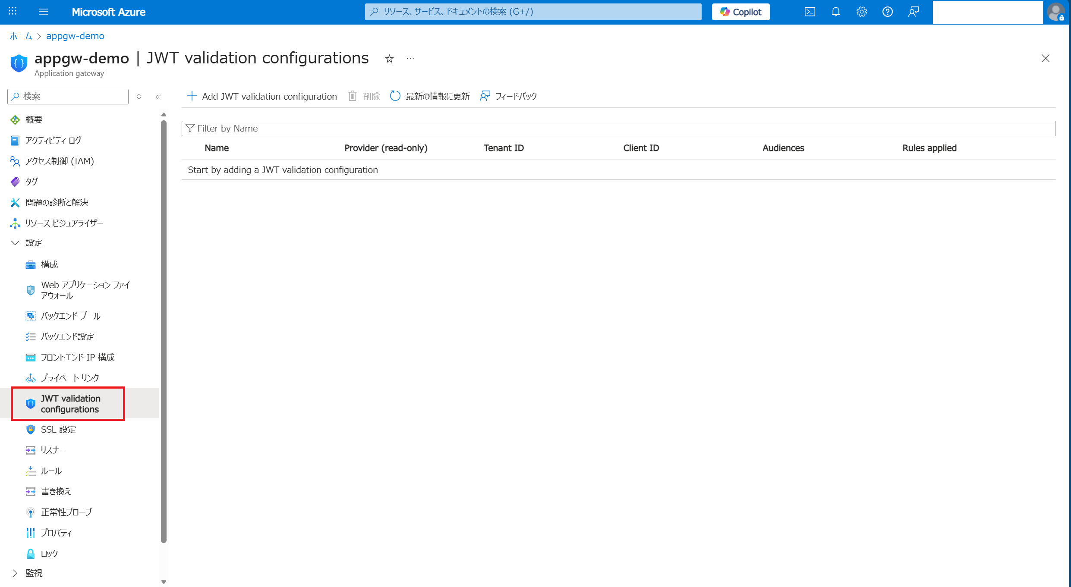
Task: Refresh list with 最新の情報に更新
Action: pyautogui.click(x=430, y=96)
